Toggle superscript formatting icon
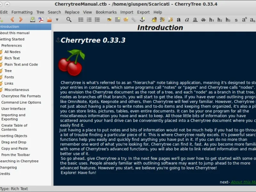 [x=244, y=20]
